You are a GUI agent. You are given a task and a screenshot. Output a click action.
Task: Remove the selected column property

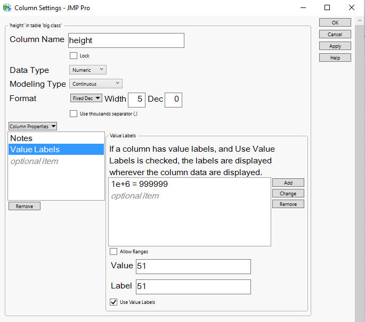(25, 206)
